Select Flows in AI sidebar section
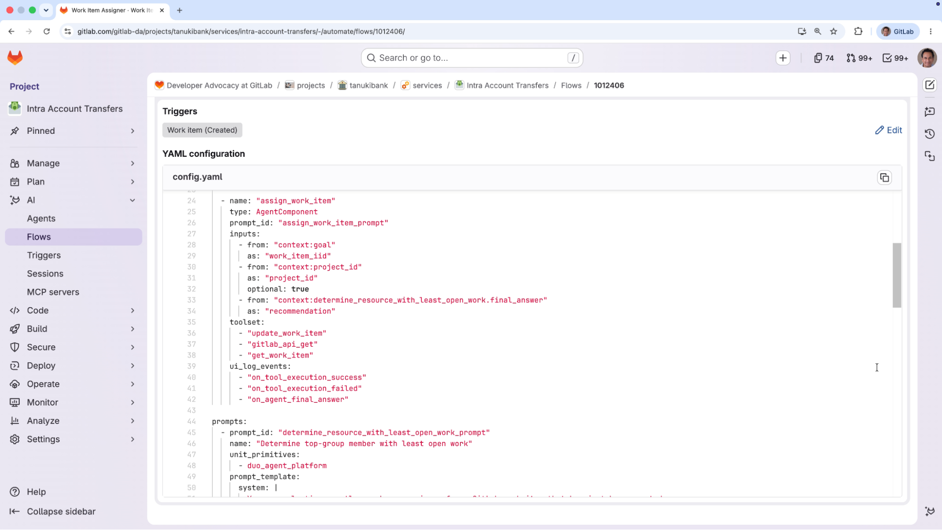 [74, 237]
